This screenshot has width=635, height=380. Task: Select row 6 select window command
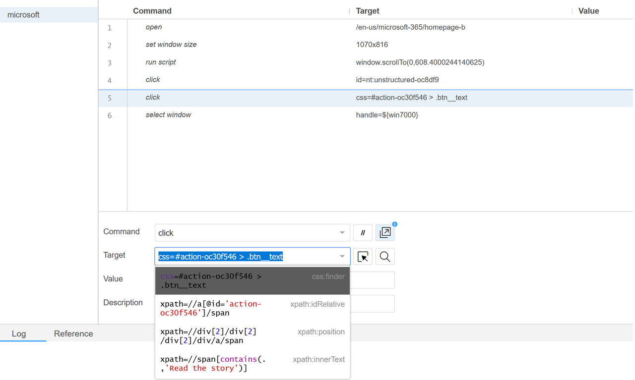(x=366, y=115)
